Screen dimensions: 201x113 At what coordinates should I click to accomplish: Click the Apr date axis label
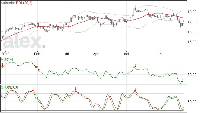[96, 54]
